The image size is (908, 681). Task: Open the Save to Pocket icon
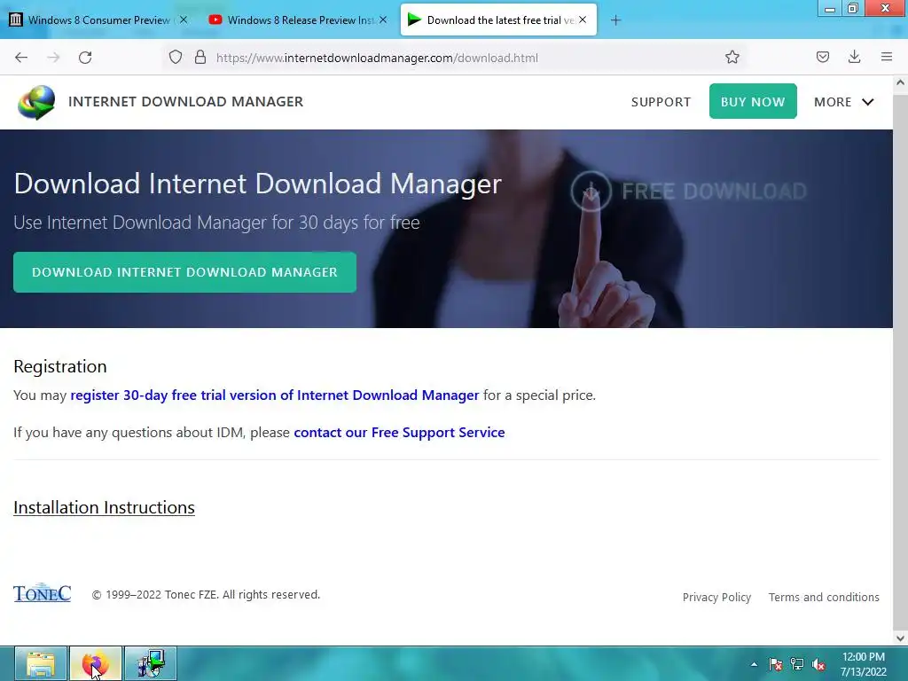[822, 57]
